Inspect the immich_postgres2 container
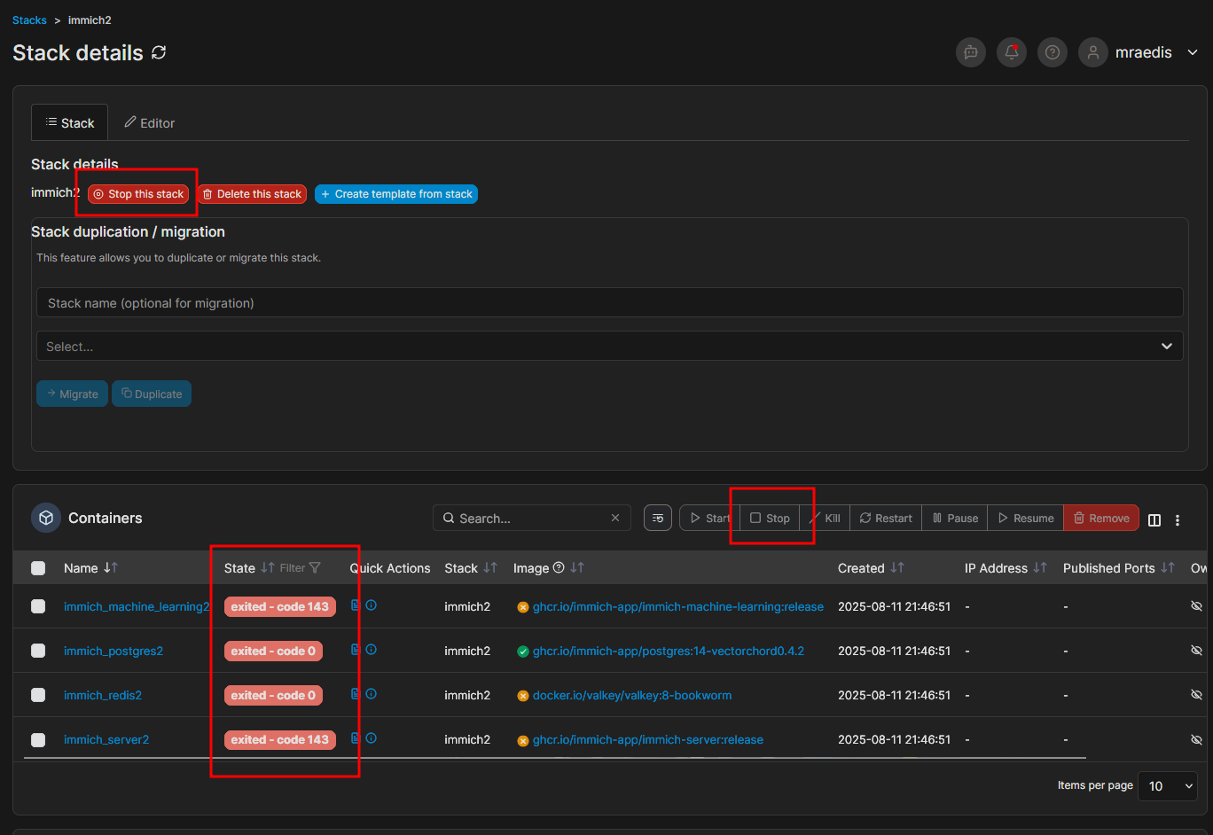Viewport: 1213px width, 835px height. 372,650
